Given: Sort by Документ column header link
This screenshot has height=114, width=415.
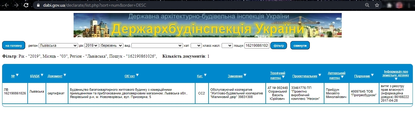Looking at the screenshot, I should click(55, 76).
